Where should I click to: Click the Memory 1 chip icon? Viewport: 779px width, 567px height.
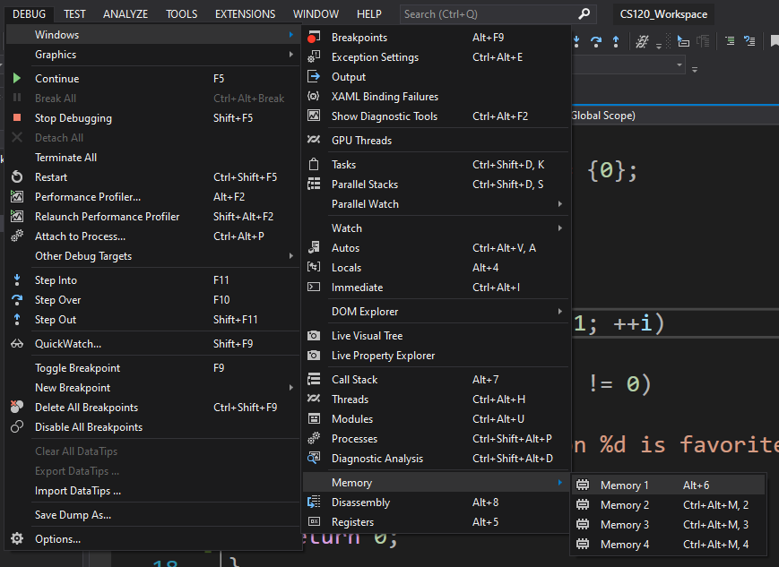pyautogui.click(x=583, y=485)
